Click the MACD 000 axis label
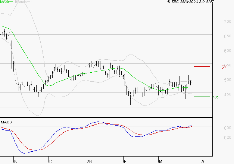Screen dimensions: 234x164 coord(228,128)
